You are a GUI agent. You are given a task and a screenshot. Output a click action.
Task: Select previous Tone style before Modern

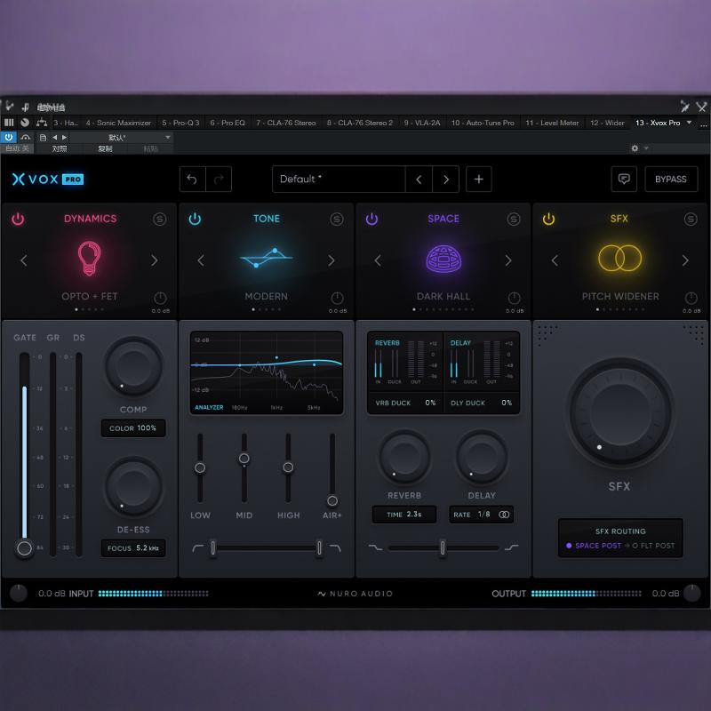(x=201, y=260)
